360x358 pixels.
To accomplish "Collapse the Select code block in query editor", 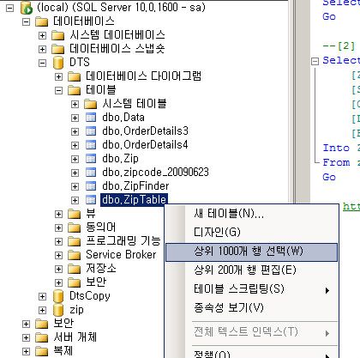I will [x=315, y=61].
